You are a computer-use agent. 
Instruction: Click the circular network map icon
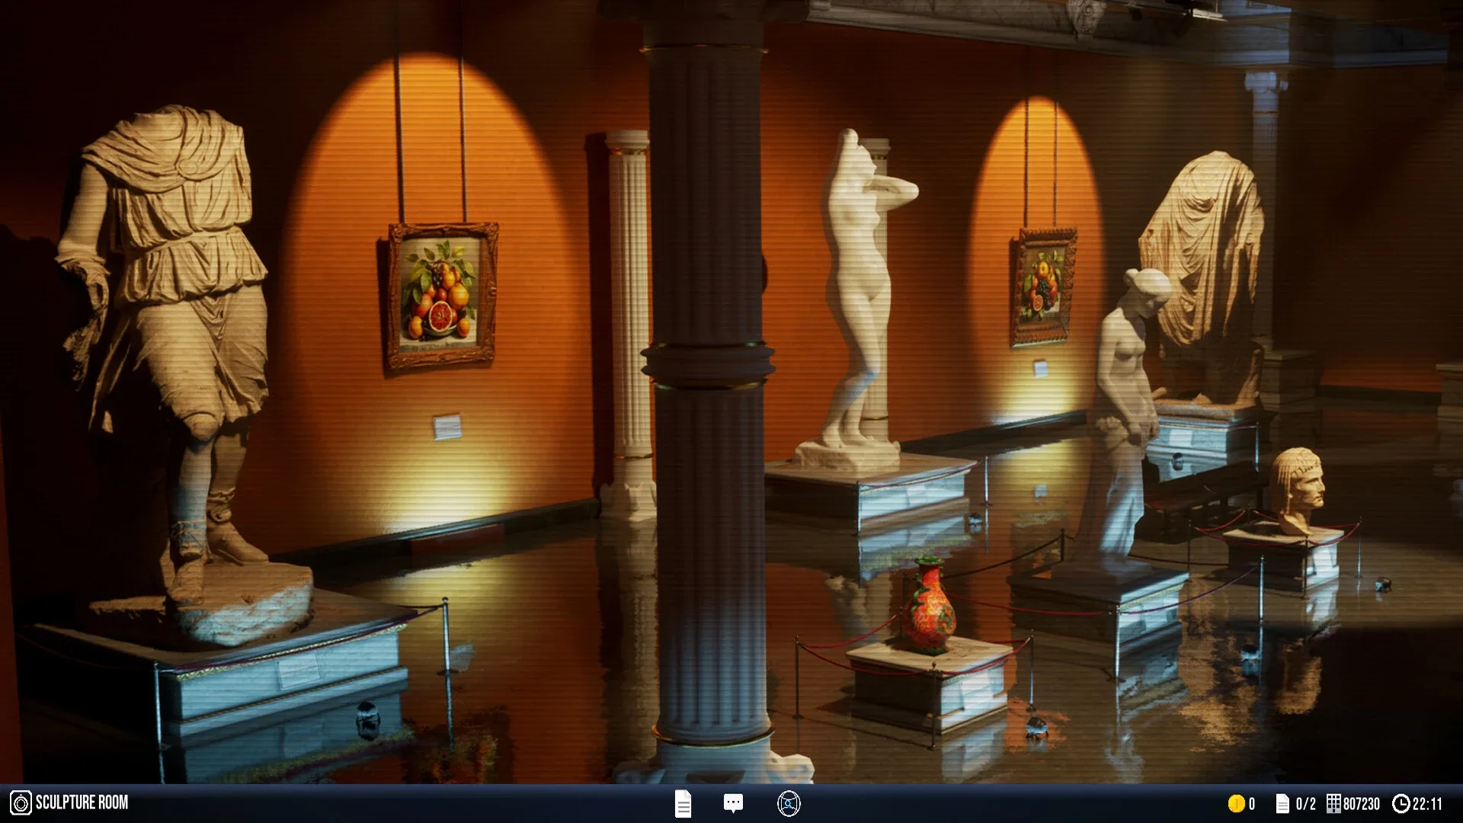[789, 803]
